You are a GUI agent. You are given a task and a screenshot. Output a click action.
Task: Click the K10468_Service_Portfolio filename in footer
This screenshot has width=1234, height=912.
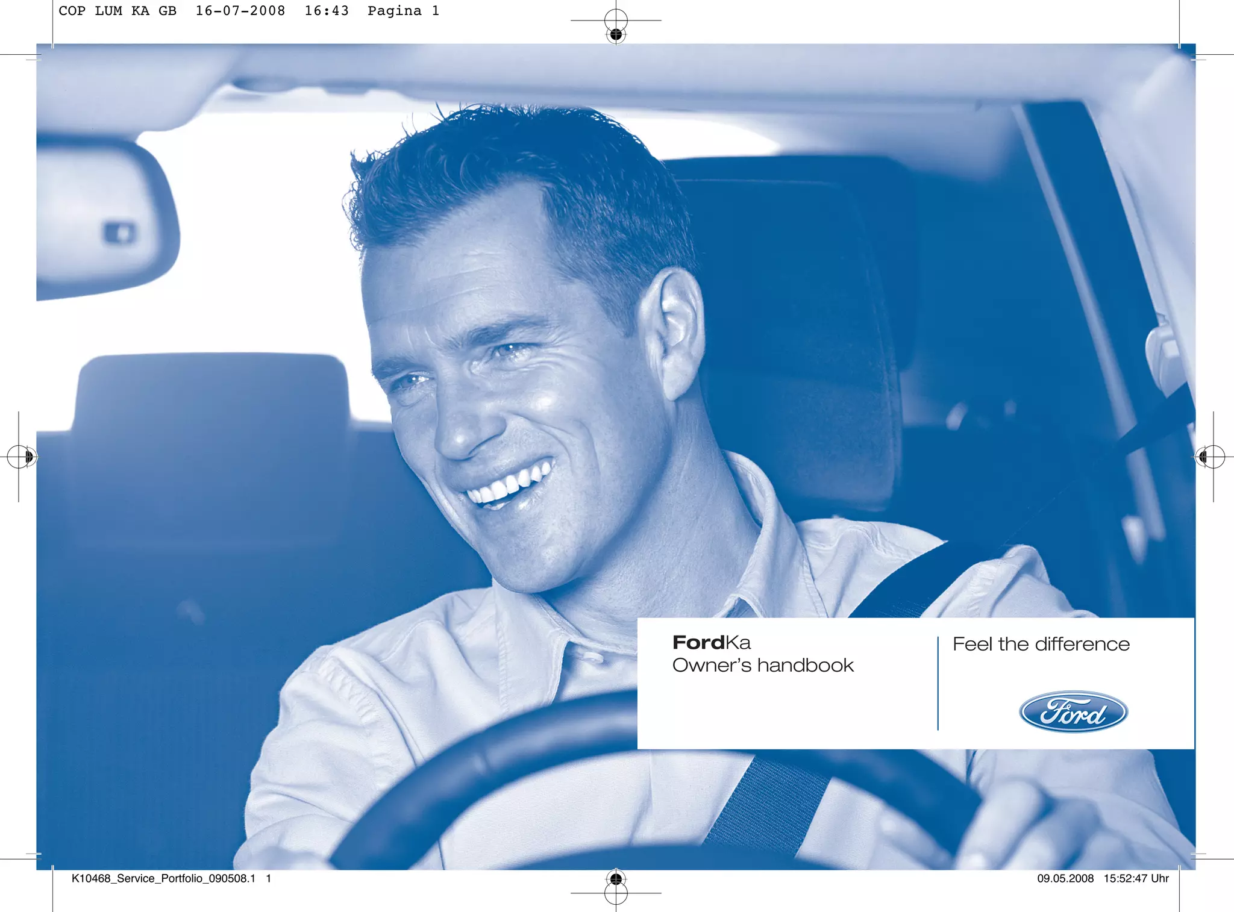163,878
